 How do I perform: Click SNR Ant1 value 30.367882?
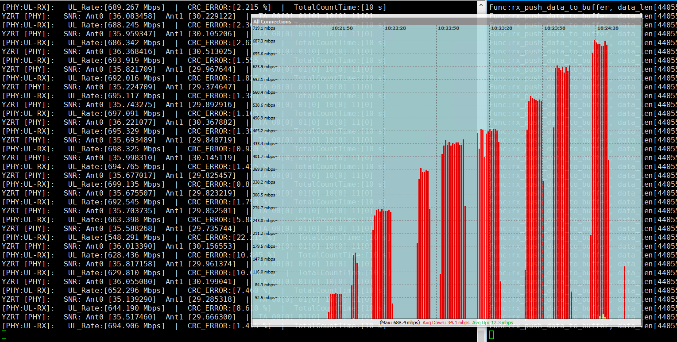coord(212,122)
